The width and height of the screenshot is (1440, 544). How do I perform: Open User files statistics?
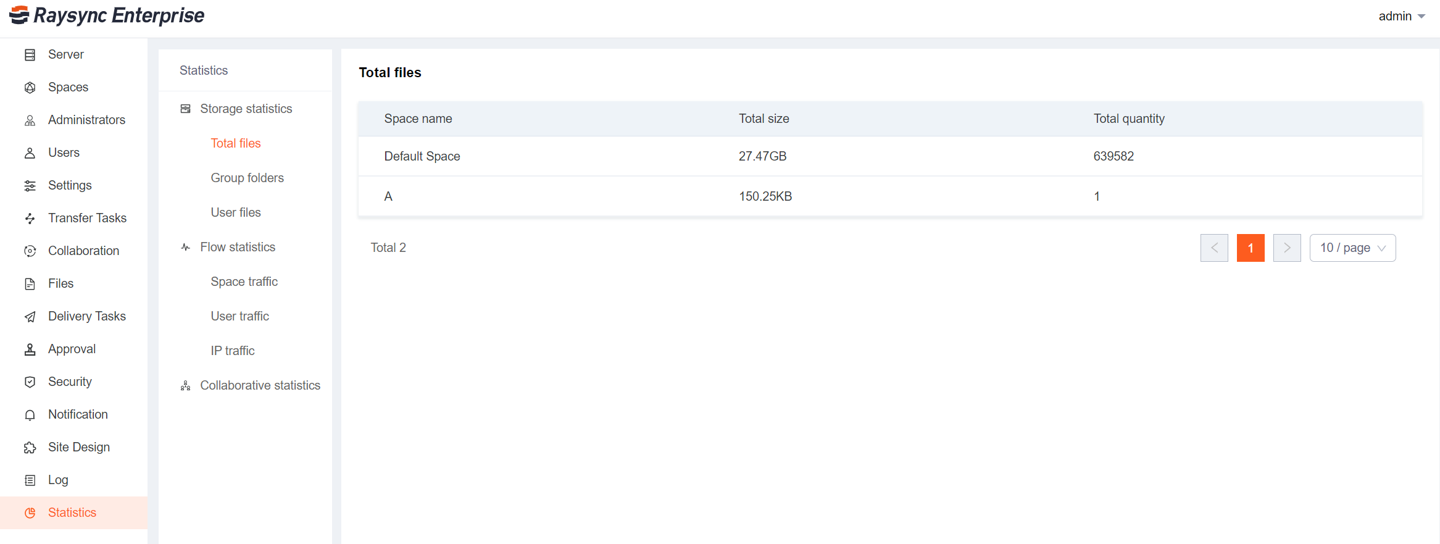click(236, 212)
